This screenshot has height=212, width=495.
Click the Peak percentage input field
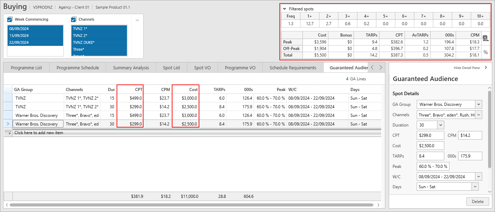[433, 166]
